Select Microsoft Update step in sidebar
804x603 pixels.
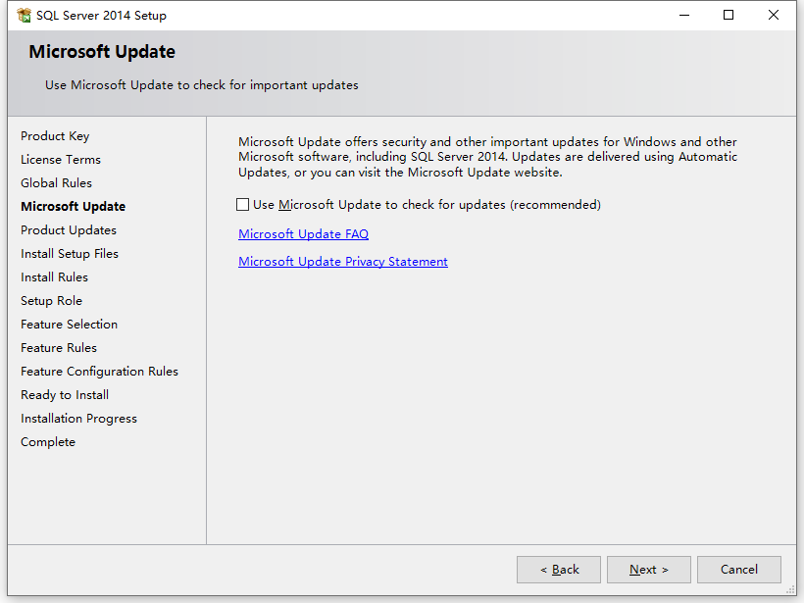(x=74, y=207)
